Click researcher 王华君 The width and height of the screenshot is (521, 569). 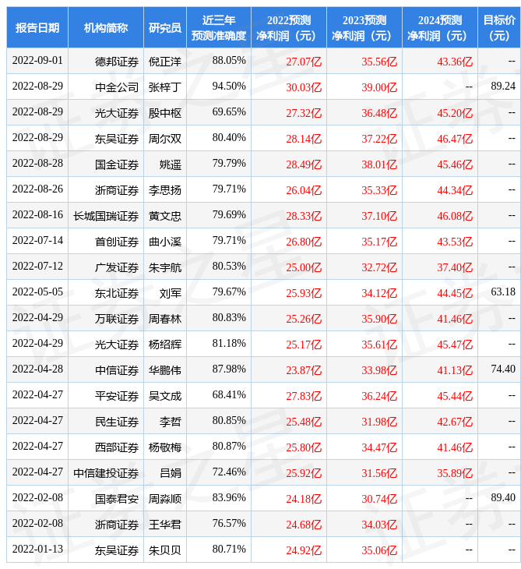(x=165, y=525)
